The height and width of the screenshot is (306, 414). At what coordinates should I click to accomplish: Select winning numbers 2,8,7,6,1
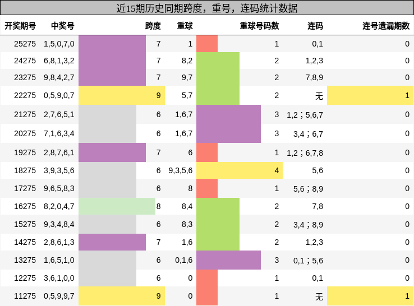(59, 152)
